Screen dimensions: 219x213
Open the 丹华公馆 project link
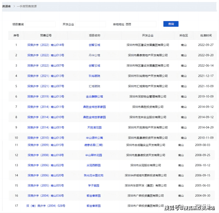pos(94,55)
